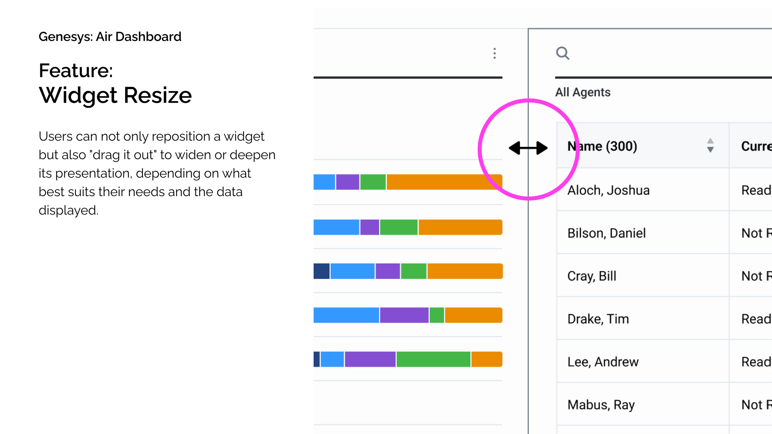
Task: Click the dark navy segment in the third bar
Action: click(x=321, y=271)
